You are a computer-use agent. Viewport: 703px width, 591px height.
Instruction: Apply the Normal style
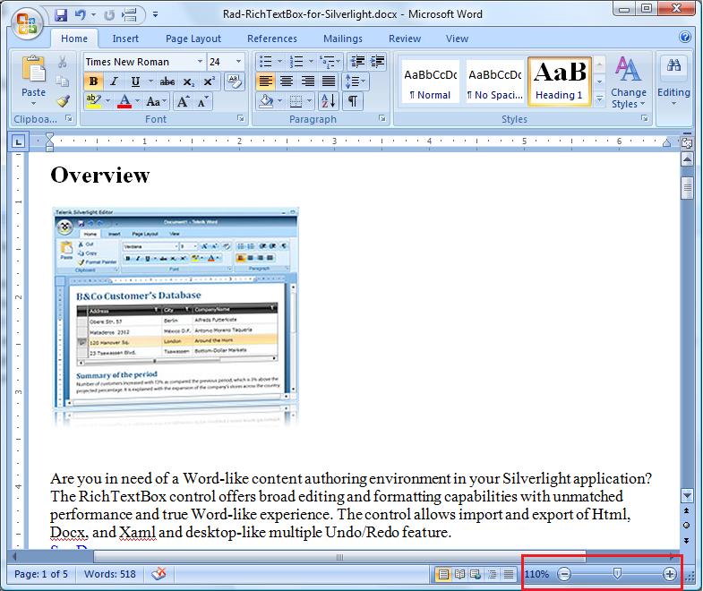(431, 81)
